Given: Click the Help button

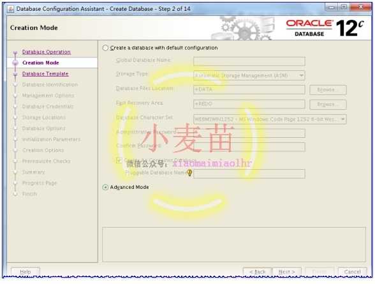Looking at the screenshot, I should pos(26,272).
